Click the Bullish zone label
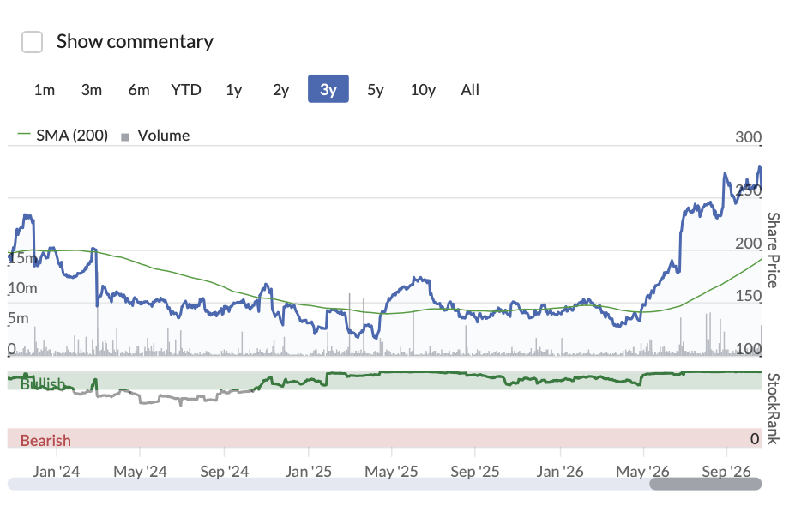 pos(43,383)
